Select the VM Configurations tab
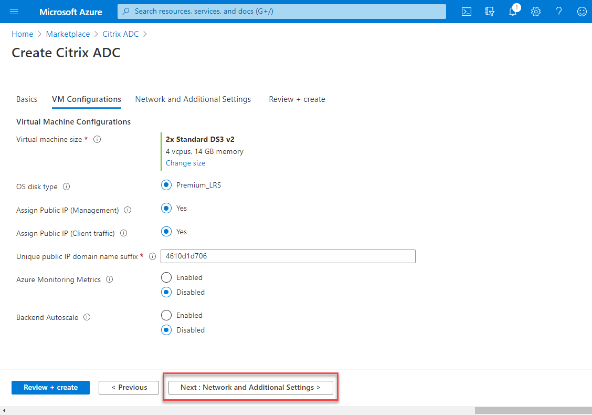This screenshot has width=592, height=415. pos(87,99)
